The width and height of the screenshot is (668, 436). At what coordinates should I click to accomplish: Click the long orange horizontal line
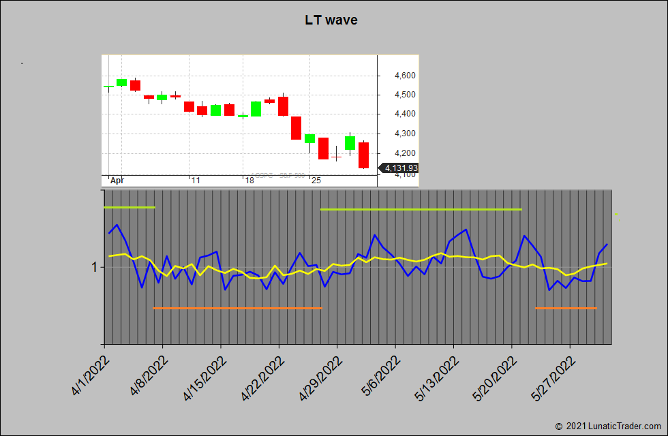(x=237, y=309)
